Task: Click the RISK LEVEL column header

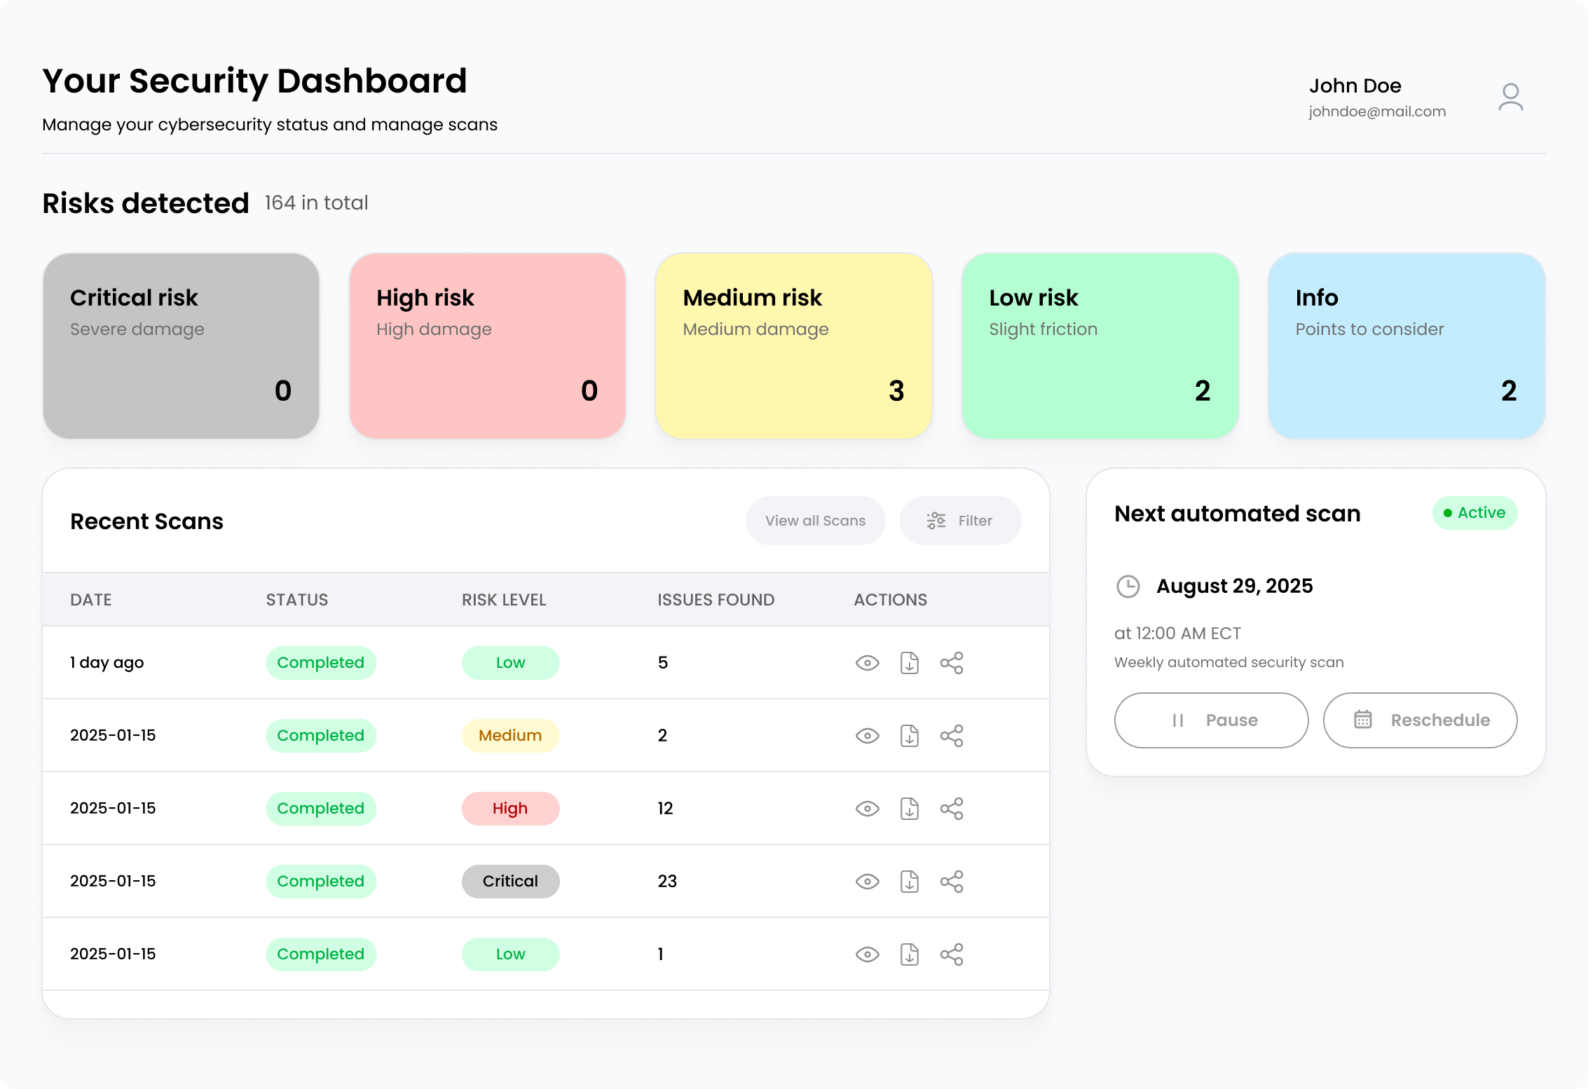Action: [x=504, y=599]
